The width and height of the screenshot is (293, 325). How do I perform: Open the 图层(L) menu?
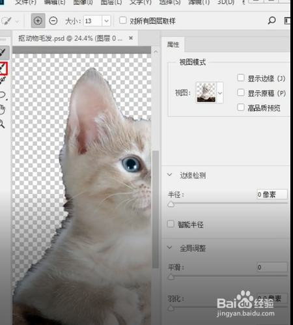point(111,3)
